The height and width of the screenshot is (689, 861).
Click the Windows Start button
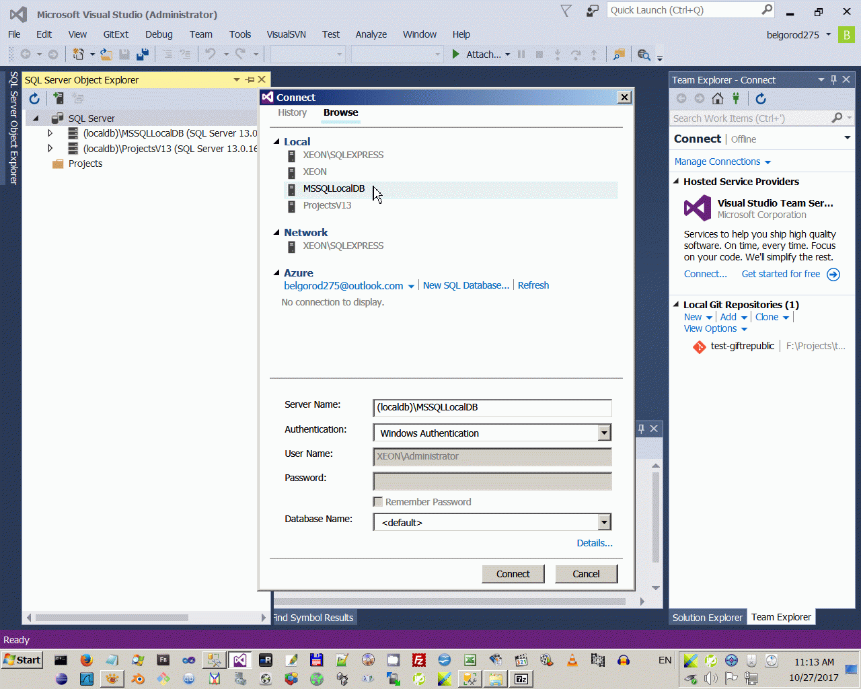click(23, 660)
